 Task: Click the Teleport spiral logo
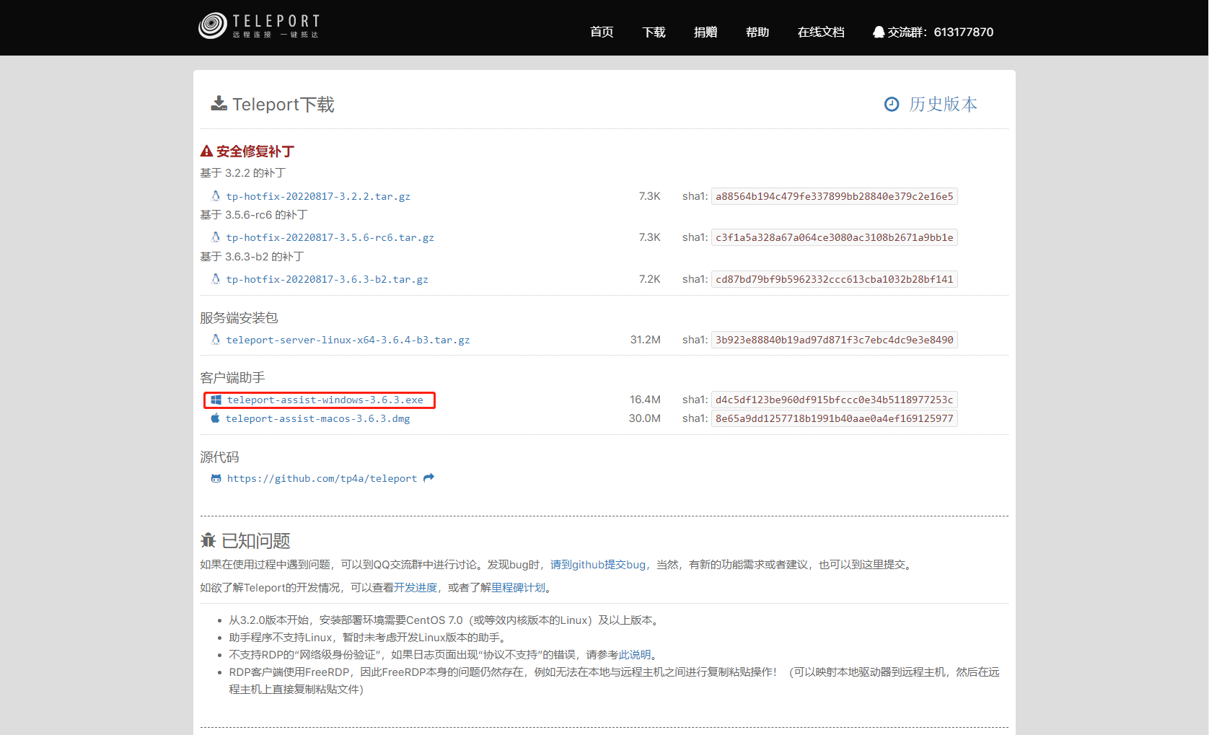point(213,25)
